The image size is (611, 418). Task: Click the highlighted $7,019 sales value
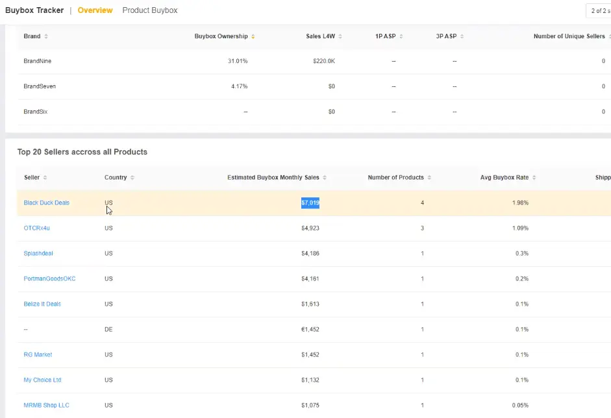(310, 203)
